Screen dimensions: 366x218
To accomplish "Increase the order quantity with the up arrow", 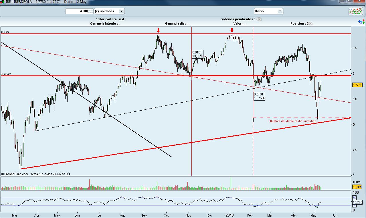I will tap(90, 10).
